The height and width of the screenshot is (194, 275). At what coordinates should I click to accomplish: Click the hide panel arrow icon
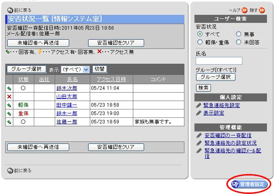(x=262, y=10)
